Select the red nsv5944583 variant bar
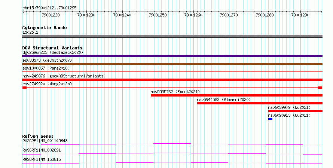333x168 pixels. pos(260,103)
